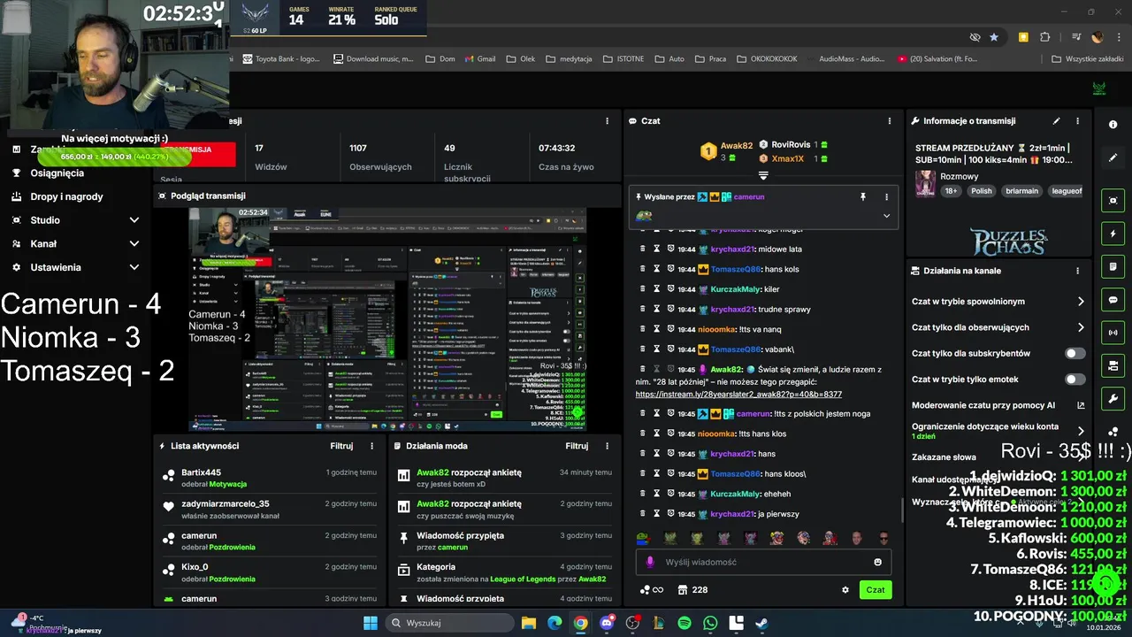Open Steam from the taskbar
1132x637 pixels.
761,623
